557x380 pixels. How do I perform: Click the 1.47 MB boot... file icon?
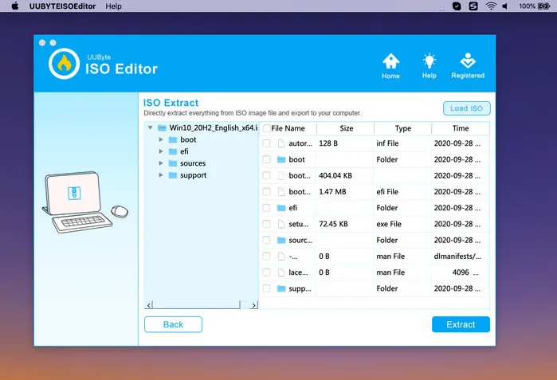click(x=281, y=192)
